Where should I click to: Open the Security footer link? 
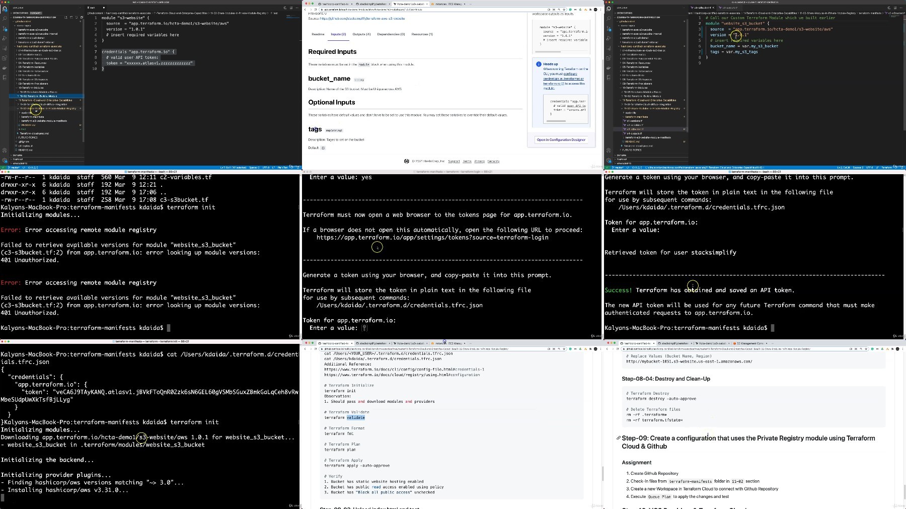click(493, 161)
